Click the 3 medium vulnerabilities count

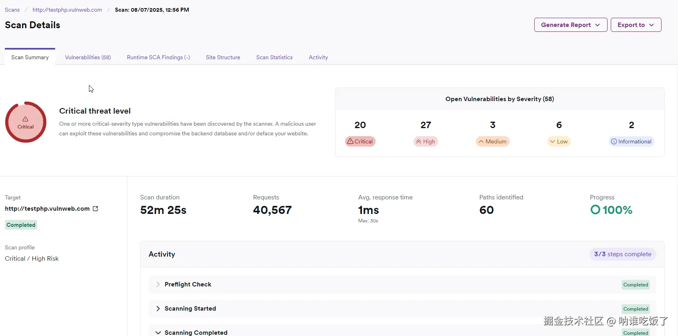pos(492,125)
